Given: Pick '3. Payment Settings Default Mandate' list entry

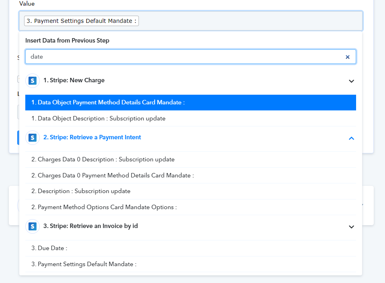Looking at the screenshot, I should click(x=191, y=264).
